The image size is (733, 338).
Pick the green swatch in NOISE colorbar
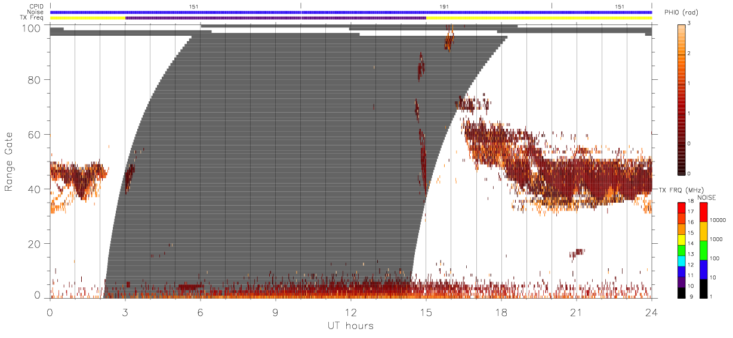(703, 250)
